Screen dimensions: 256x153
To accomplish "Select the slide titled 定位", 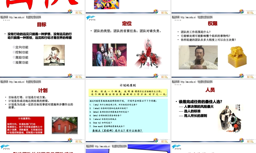I will click(128, 46).
